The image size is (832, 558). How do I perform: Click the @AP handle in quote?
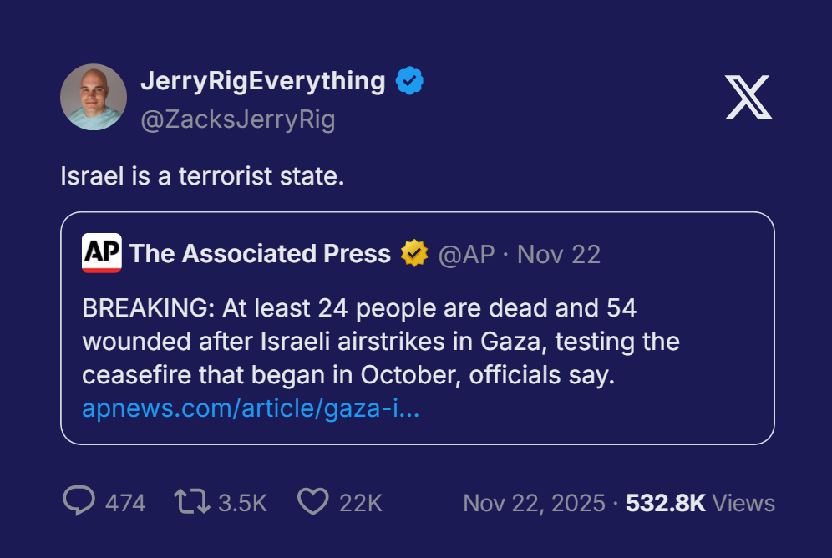467,254
